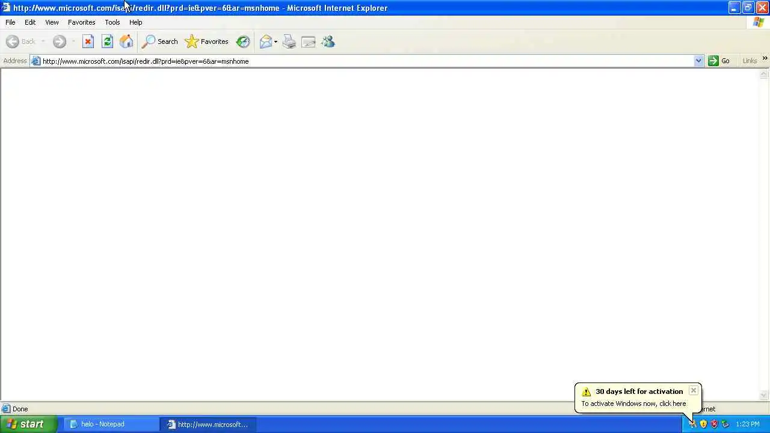This screenshot has width=770, height=433.
Task: Expand the Address bar dropdown list
Action: [698, 61]
